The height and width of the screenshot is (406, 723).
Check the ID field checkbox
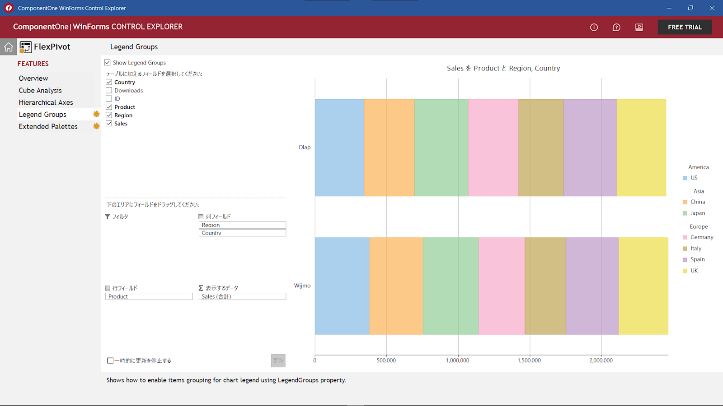click(x=109, y=98)
